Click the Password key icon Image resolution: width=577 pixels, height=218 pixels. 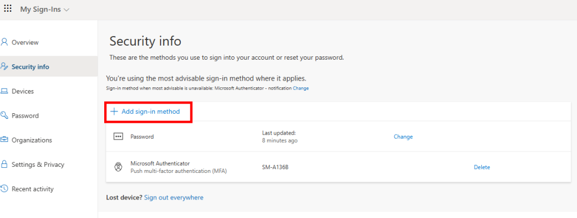(x=4, y=115)
